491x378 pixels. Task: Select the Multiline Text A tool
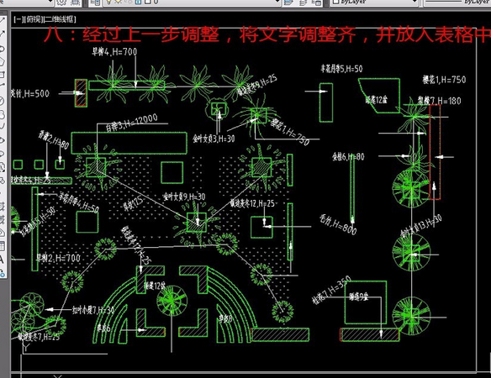point(2,260)
